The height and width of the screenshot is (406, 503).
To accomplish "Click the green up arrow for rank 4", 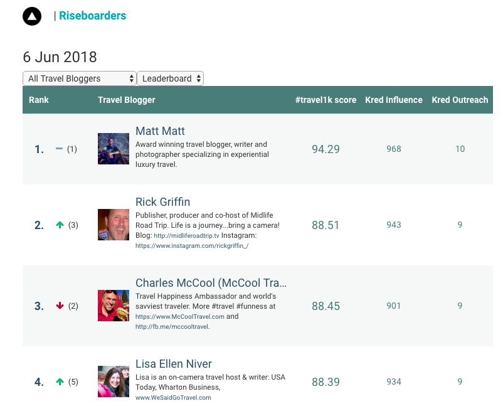I will 60,382.
